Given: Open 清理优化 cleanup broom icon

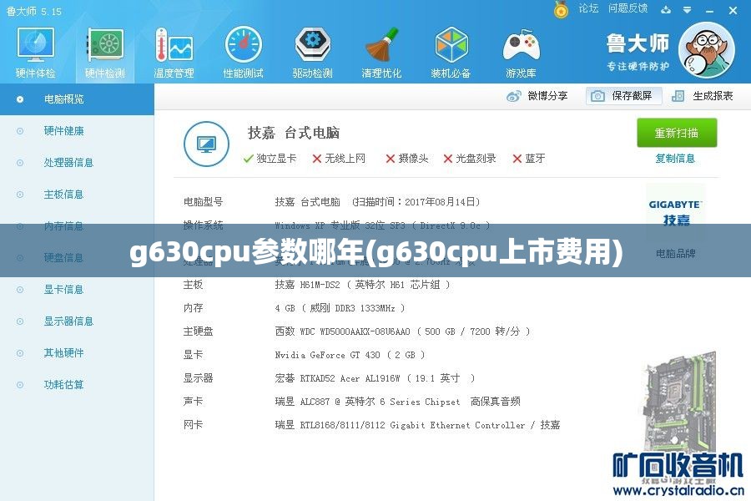Looking at the screenshot, I should tap(381, 53).
